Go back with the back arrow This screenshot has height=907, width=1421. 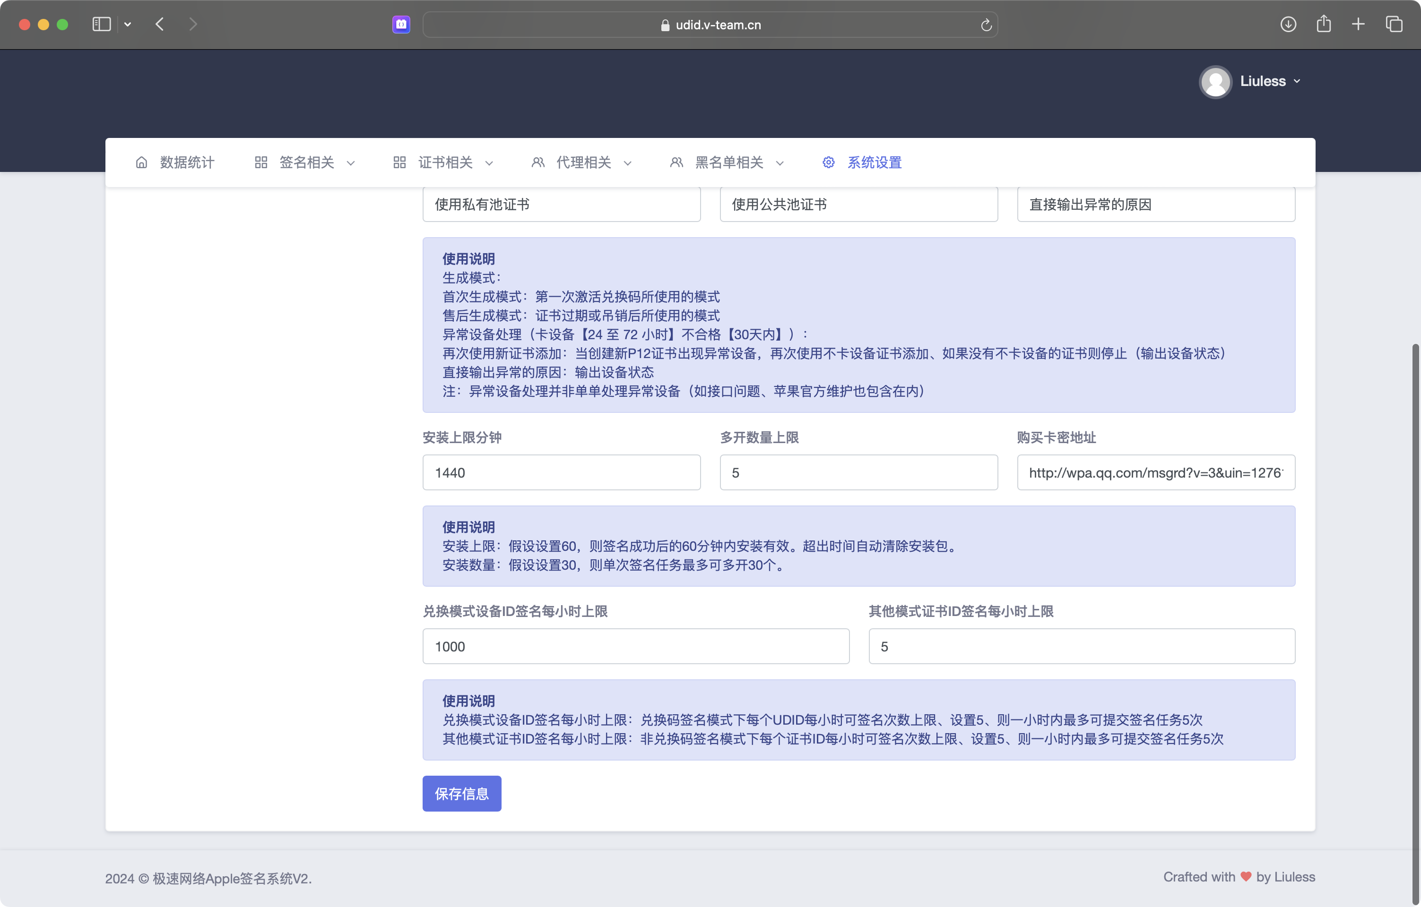(x=159, y=24)
